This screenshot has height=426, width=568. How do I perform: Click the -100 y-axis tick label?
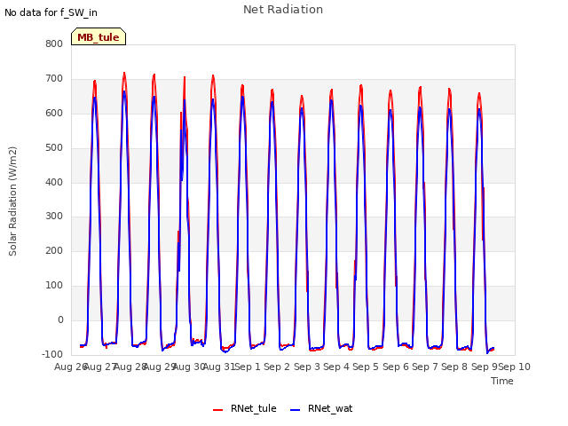click(x=52, y=354)
